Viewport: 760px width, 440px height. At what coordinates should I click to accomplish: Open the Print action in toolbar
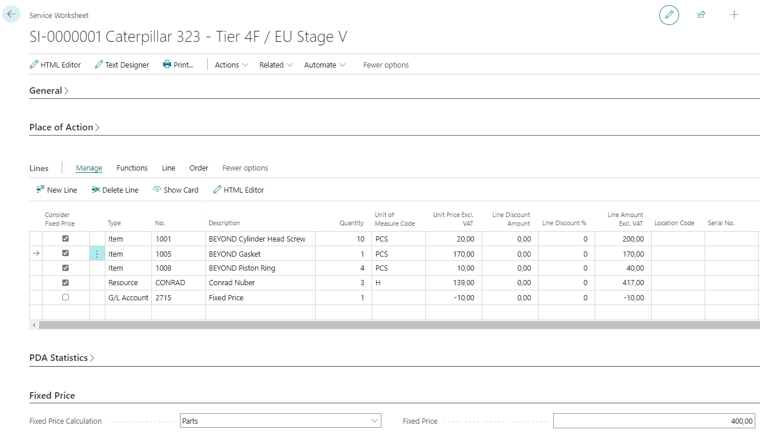coord(178,65)
